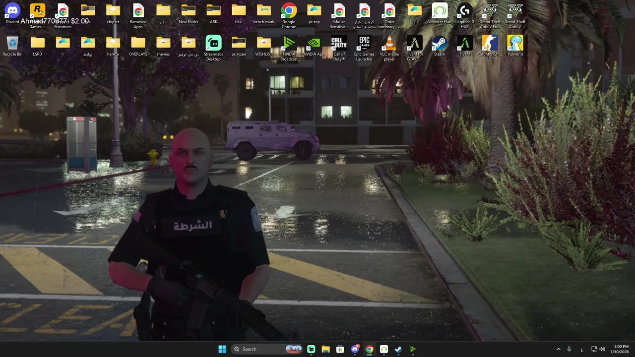This screenshot has width=635, height=357.
Task: Select the Order summary shortcut
Action: (389, 15)
